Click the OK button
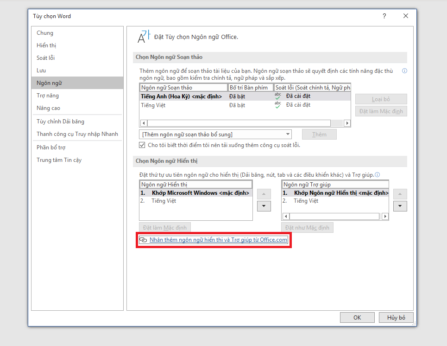Screen dimensions: 447x346 (357, 318)
